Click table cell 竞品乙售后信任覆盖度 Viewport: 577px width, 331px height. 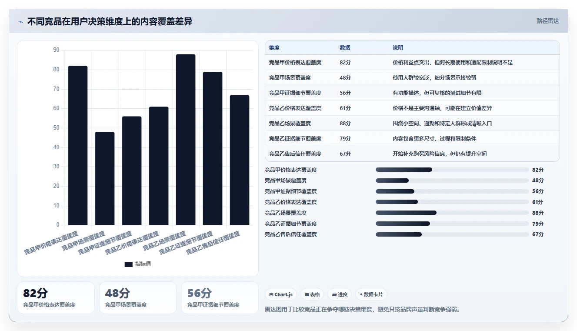click(295, 154)
